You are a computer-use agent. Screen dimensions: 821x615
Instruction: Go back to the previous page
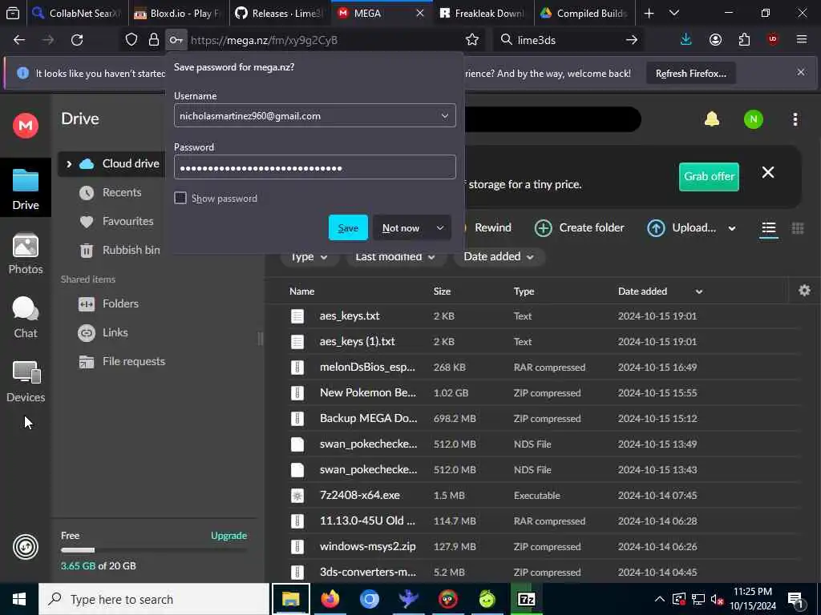pyautogui.click(x=19, y=40)
